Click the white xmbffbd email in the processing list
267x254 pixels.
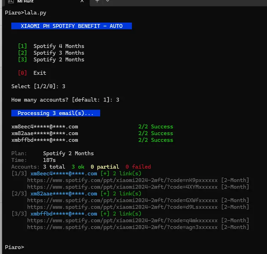45,140
